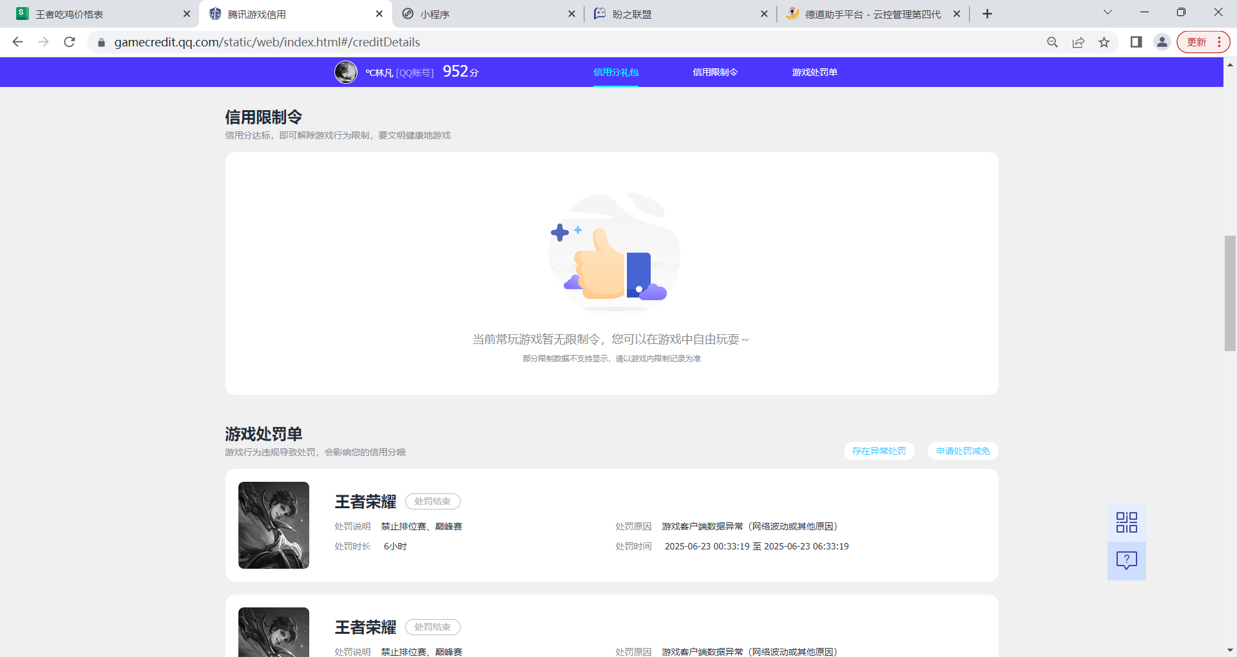Switch to 王者吃鸡价格表 tab
Screen dimensions: 1237x657
click(100, 14)
